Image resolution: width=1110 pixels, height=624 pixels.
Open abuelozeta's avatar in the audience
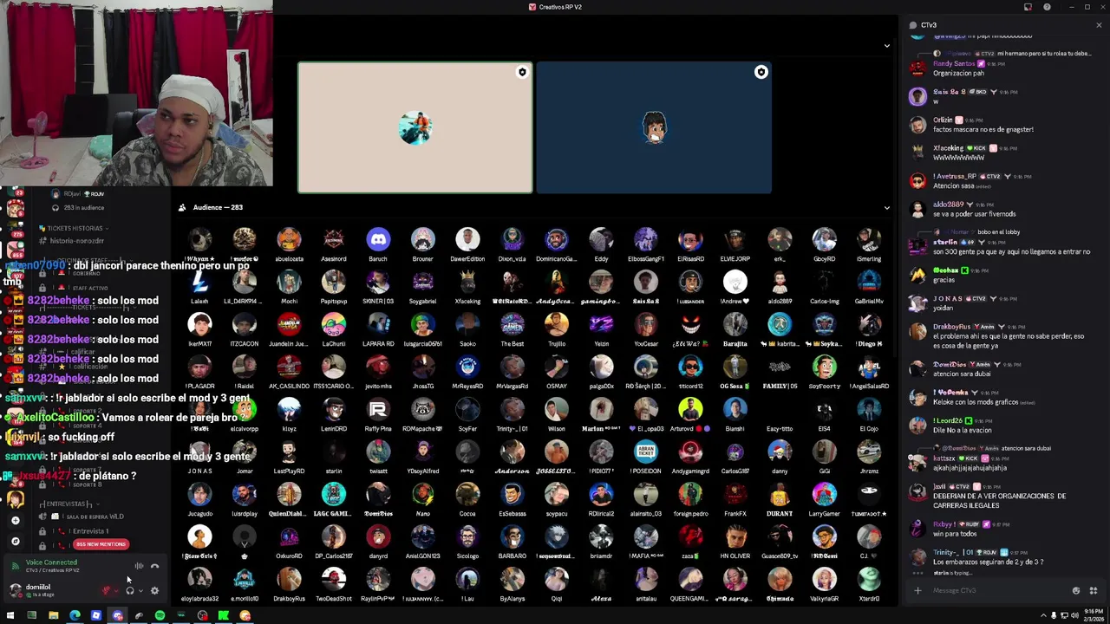(x=289, y=239)
